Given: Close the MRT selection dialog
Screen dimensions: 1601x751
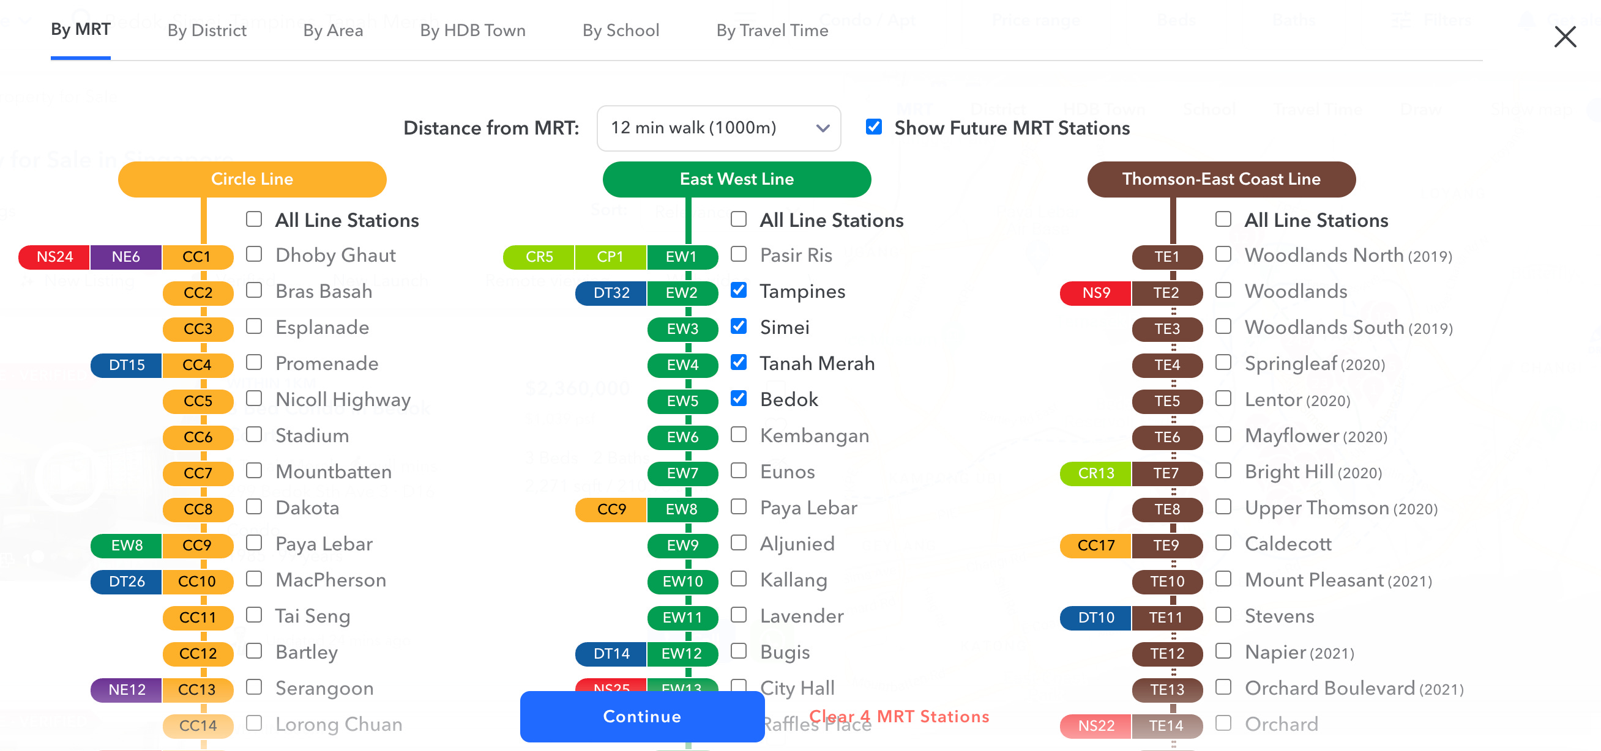Looking at the screenshot, I should 1564,37.
